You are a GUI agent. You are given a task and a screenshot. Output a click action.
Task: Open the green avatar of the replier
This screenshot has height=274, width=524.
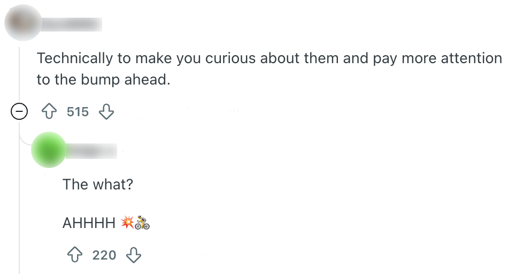[49, 149]
